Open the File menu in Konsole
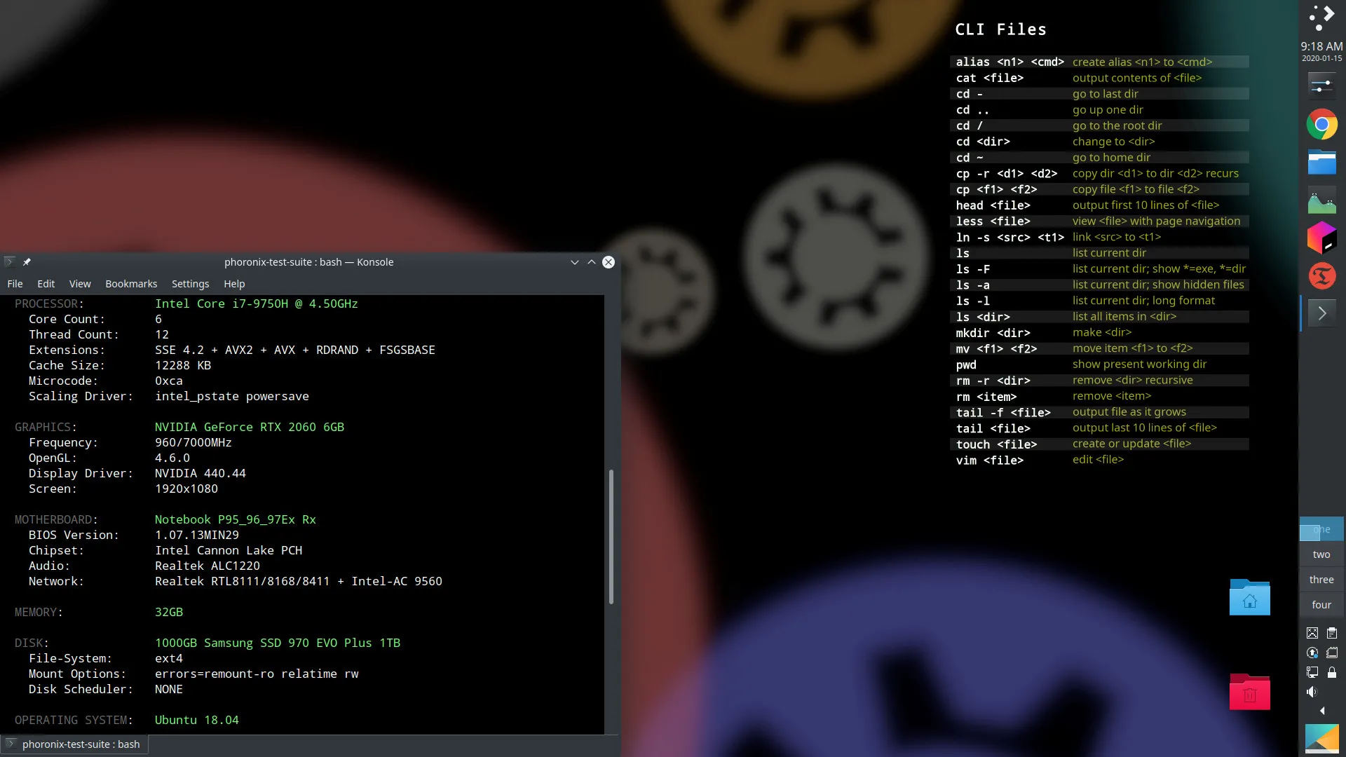The width and height of the screenshot is (1346, 757). (15, 284)
